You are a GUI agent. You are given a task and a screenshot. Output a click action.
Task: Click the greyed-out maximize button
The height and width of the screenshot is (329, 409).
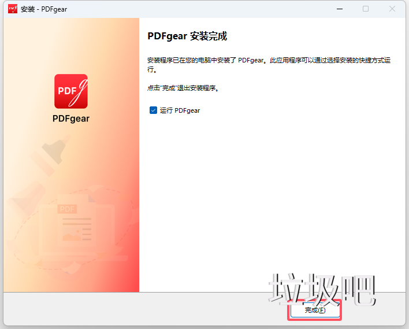(x=366, y=9)
